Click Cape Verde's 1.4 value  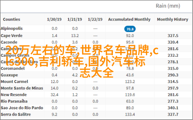tap(55, 36)
